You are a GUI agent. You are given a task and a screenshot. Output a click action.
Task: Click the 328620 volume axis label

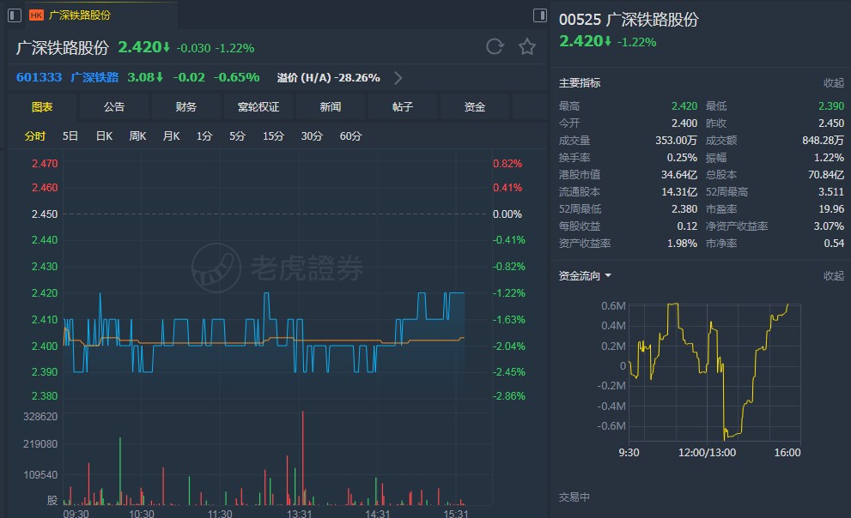click(40, 417)
